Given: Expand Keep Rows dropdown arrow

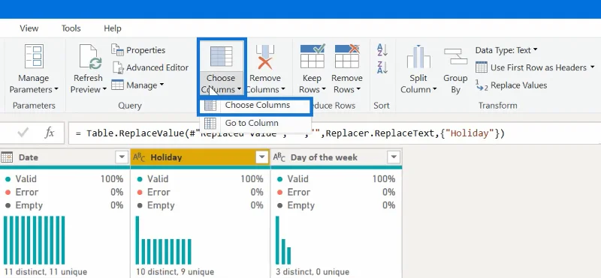Looking at the screenshot, I should [x=324, y=89].
